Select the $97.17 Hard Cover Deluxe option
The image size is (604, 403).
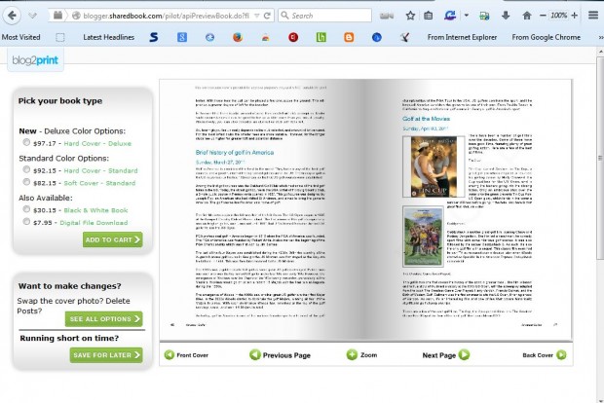coord(25,142)
